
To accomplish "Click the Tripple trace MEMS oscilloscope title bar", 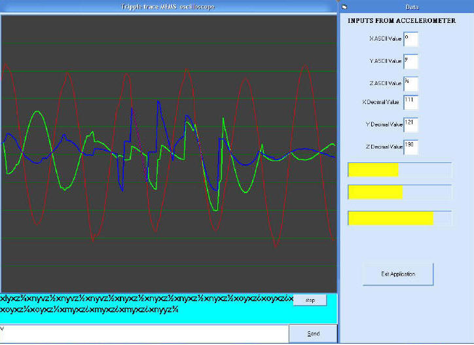I will 168,6.
